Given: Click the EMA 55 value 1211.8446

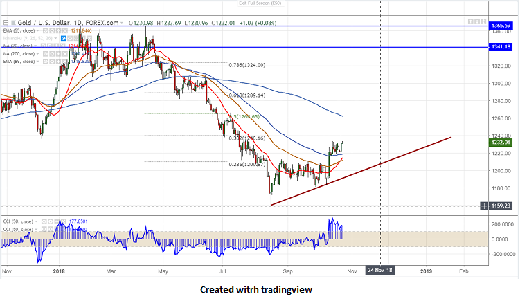Looking at the screenshot, I should [81, 31].
